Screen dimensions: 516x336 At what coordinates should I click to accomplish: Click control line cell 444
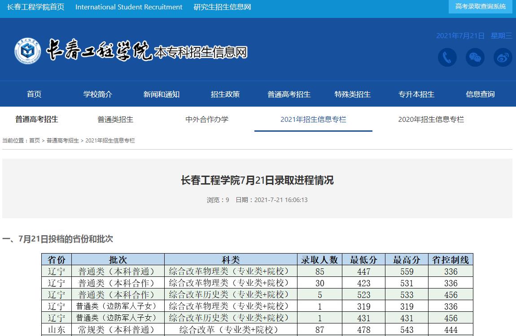click(450, 329)
